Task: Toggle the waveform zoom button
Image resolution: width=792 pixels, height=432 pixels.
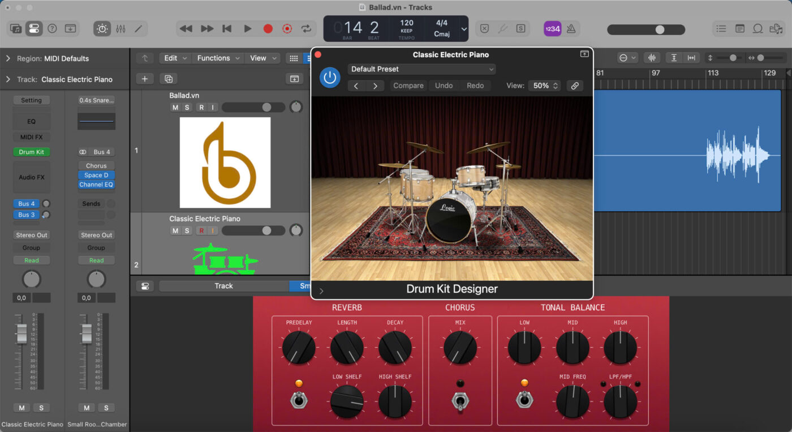Action: pos(652,58)
